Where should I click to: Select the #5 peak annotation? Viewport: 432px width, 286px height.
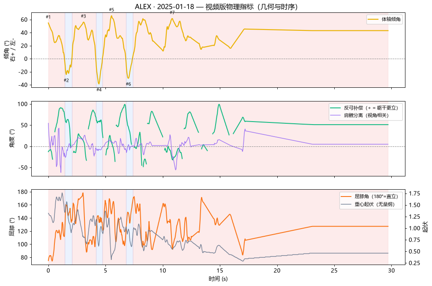pos(111,10)
